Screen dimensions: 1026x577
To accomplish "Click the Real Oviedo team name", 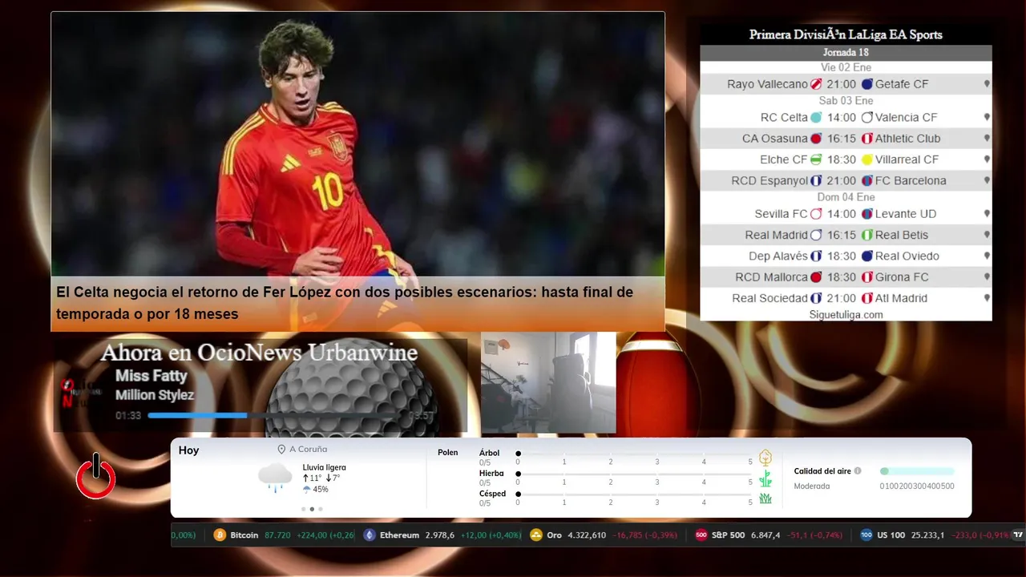I will tap(907, 256).
